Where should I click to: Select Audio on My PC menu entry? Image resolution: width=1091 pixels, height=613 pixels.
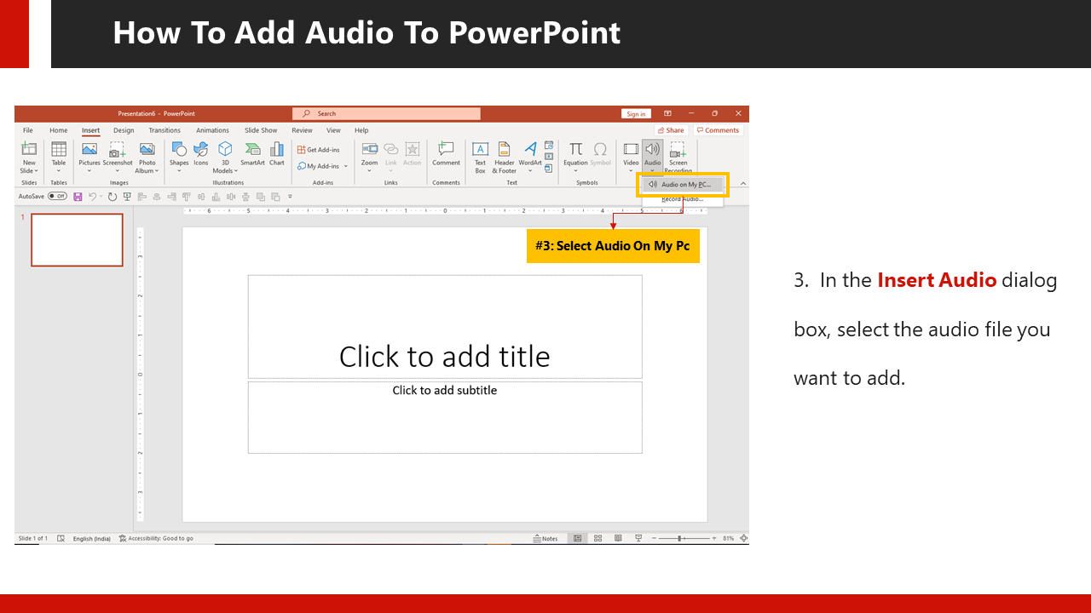pyautogui.click(x=683, y=184)
